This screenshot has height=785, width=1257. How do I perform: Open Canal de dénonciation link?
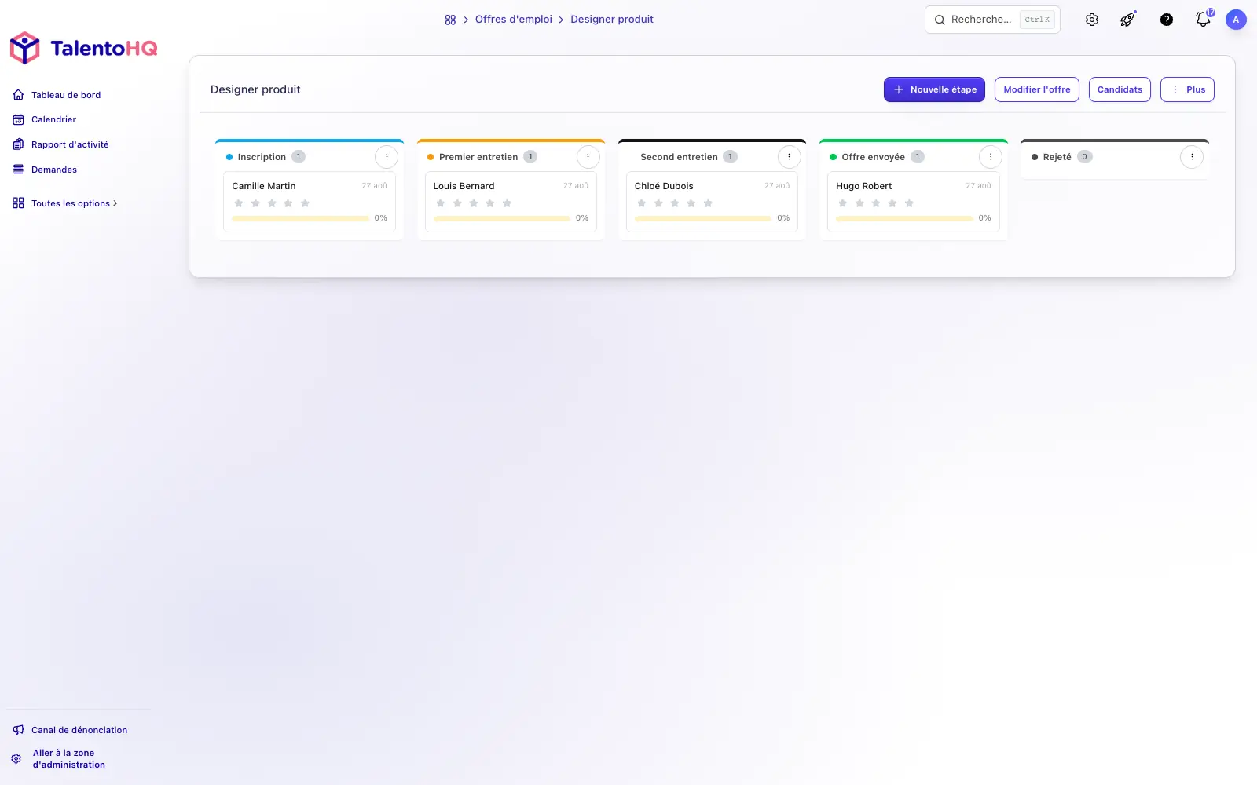pyautogui.click(x=79, y=730)
